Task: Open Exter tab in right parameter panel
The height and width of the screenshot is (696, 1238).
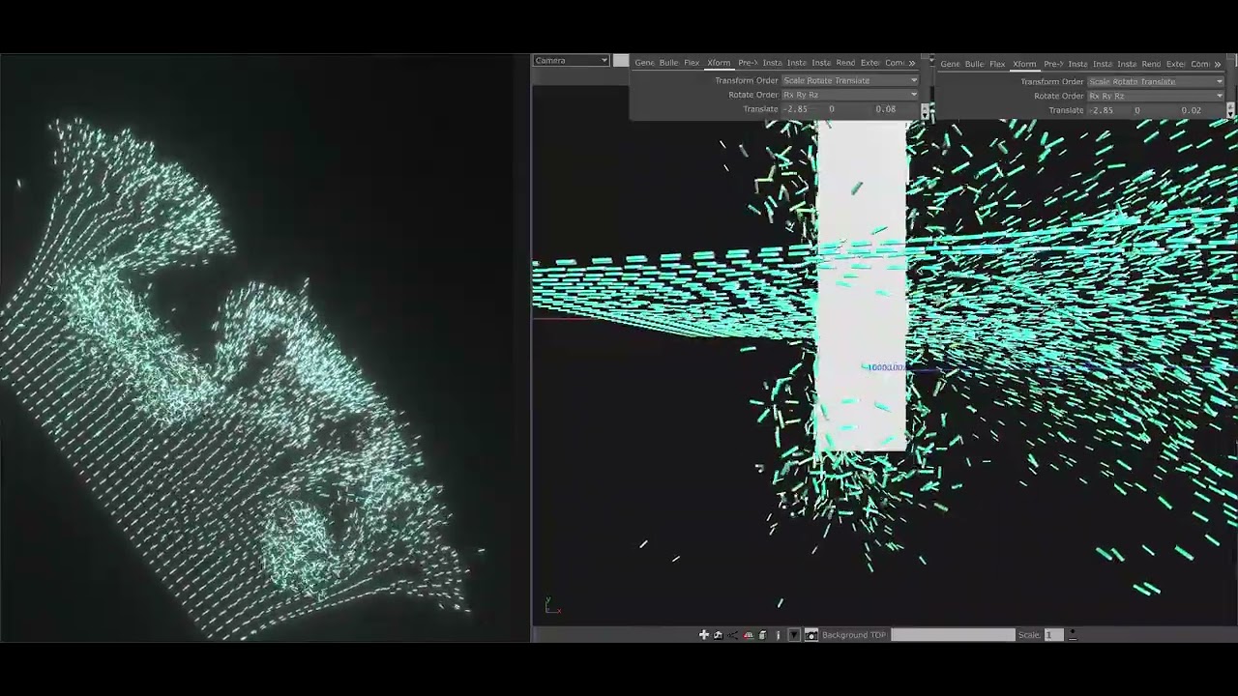Action: point(1176,64)
